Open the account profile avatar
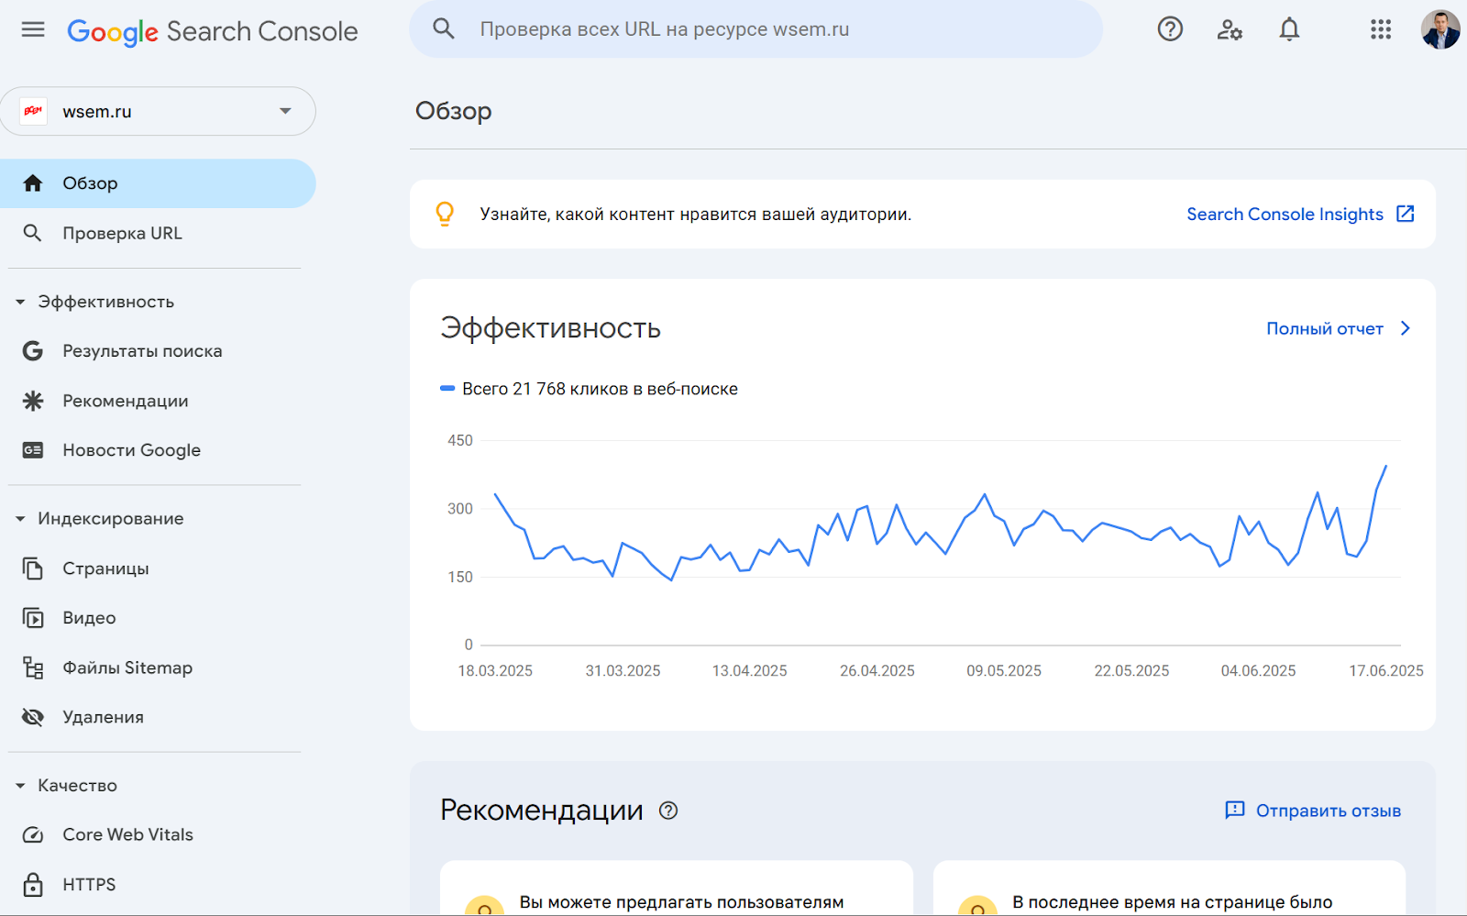The image size is (1467, 916). click(1440, 29)
